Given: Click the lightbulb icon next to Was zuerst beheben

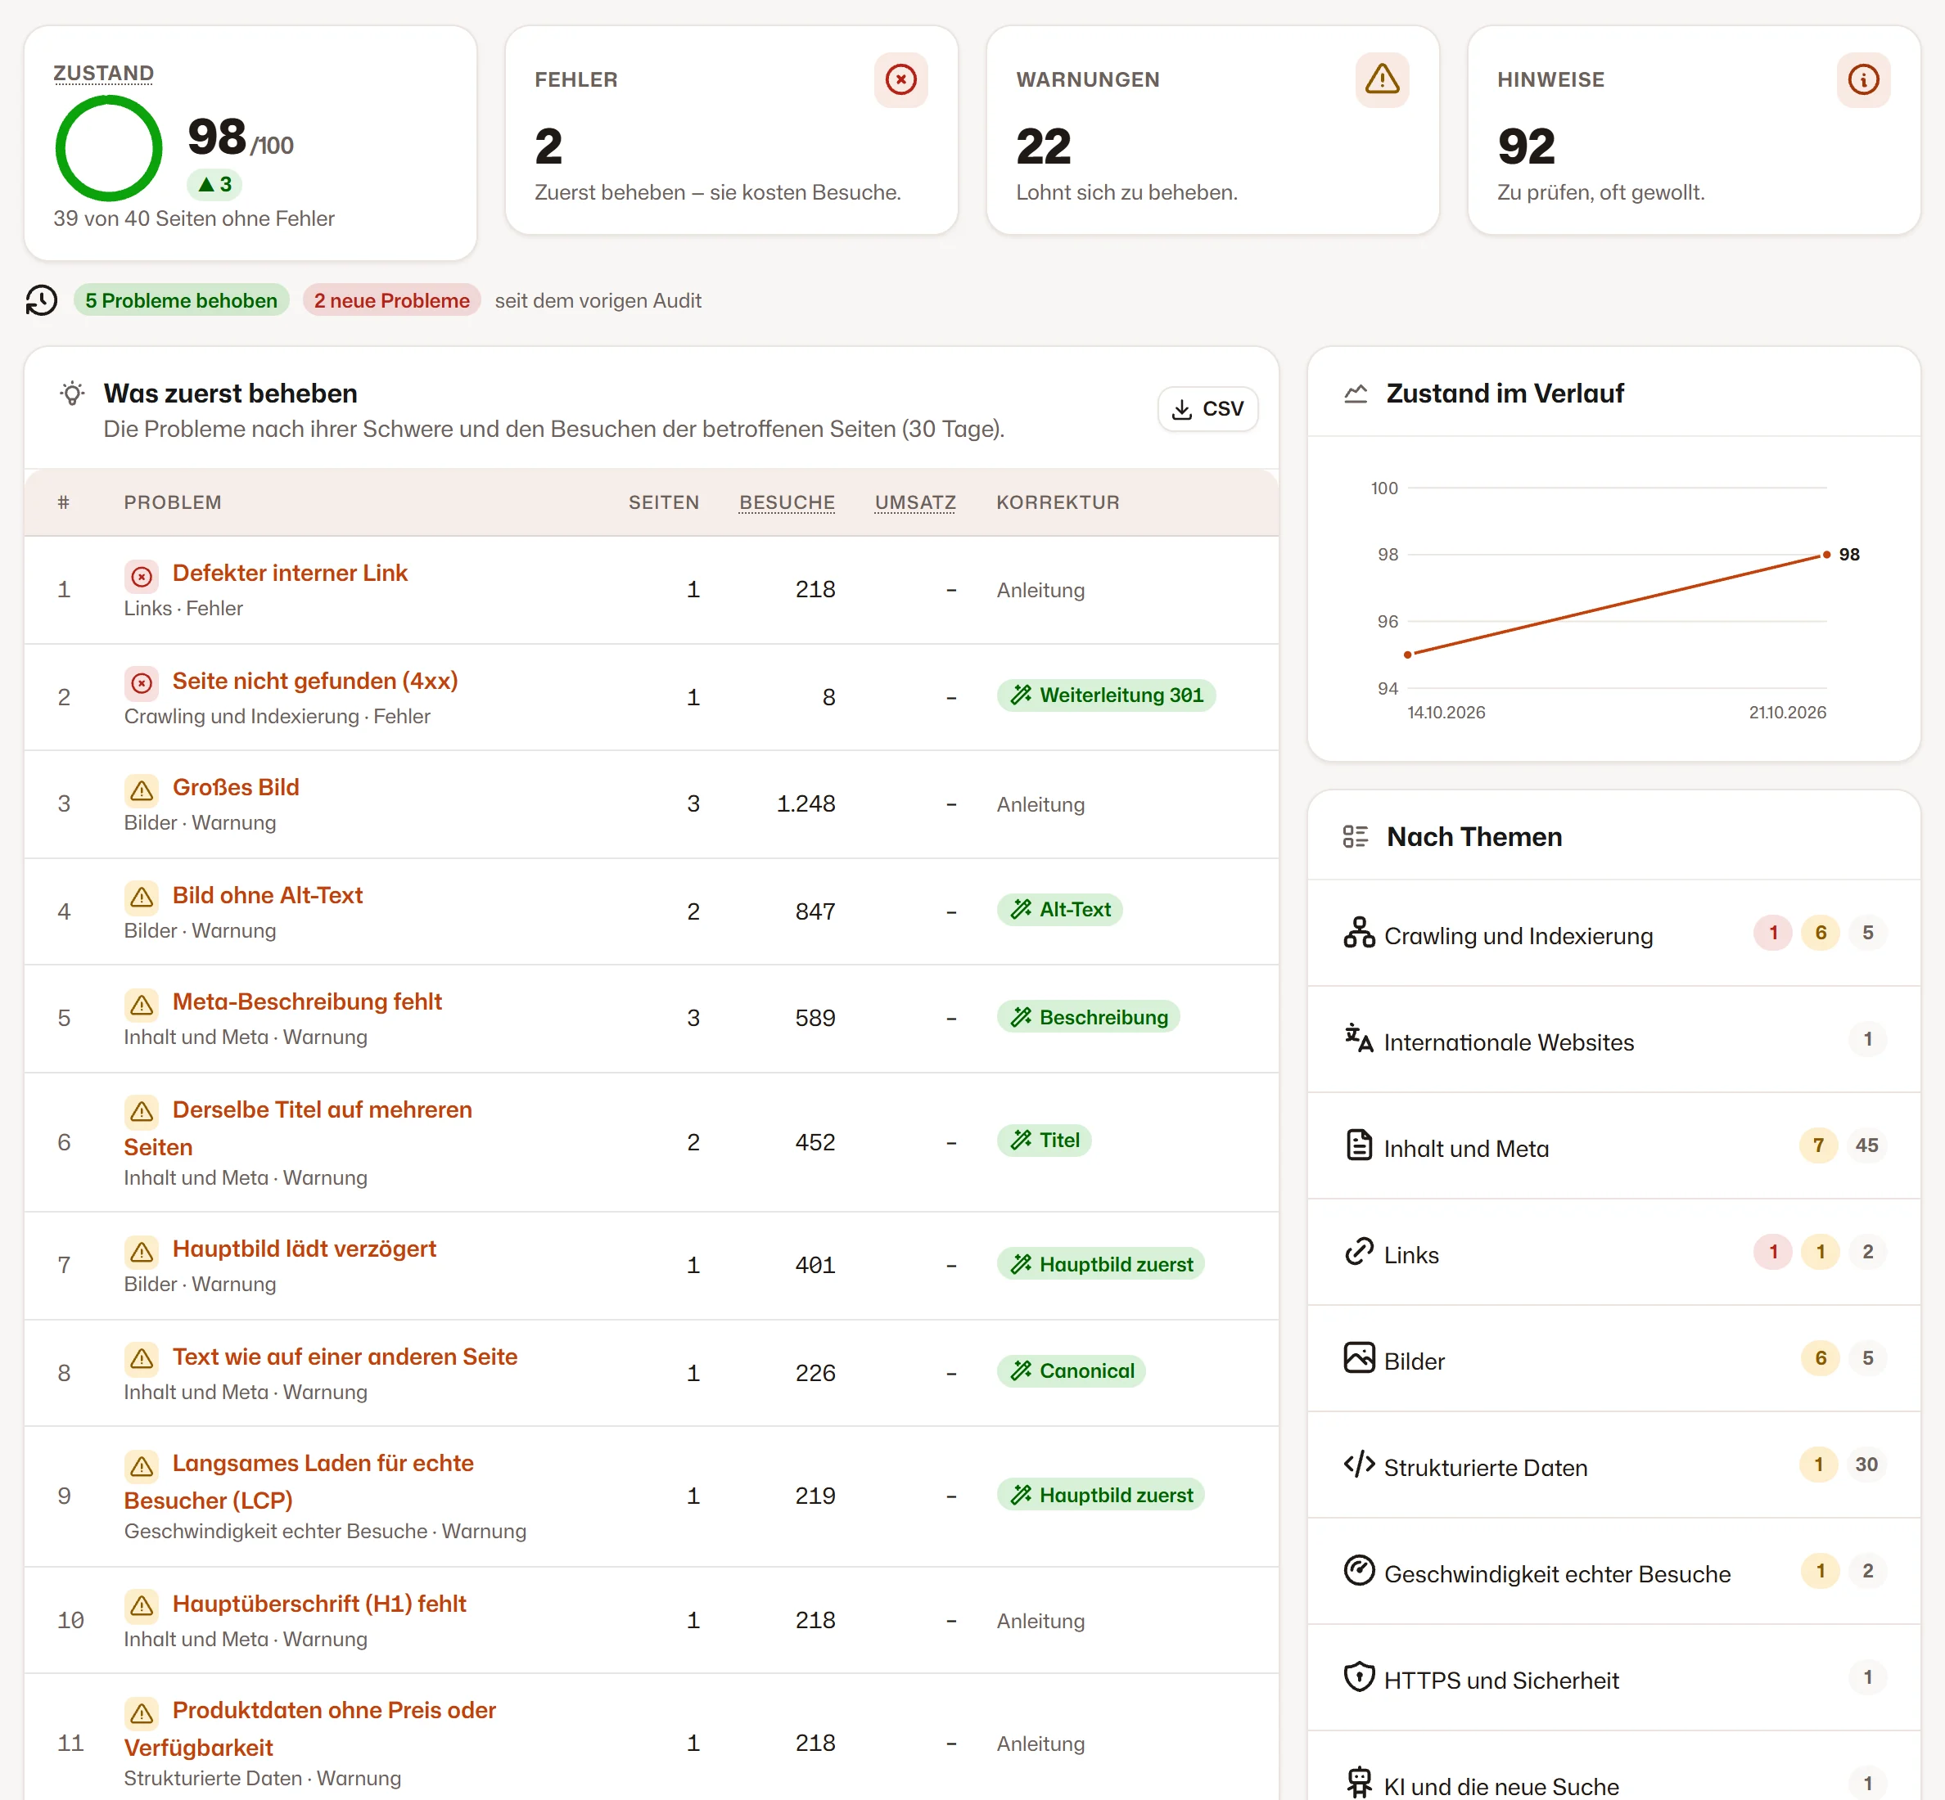Looking at the screenshot, I should pos(72,394).
